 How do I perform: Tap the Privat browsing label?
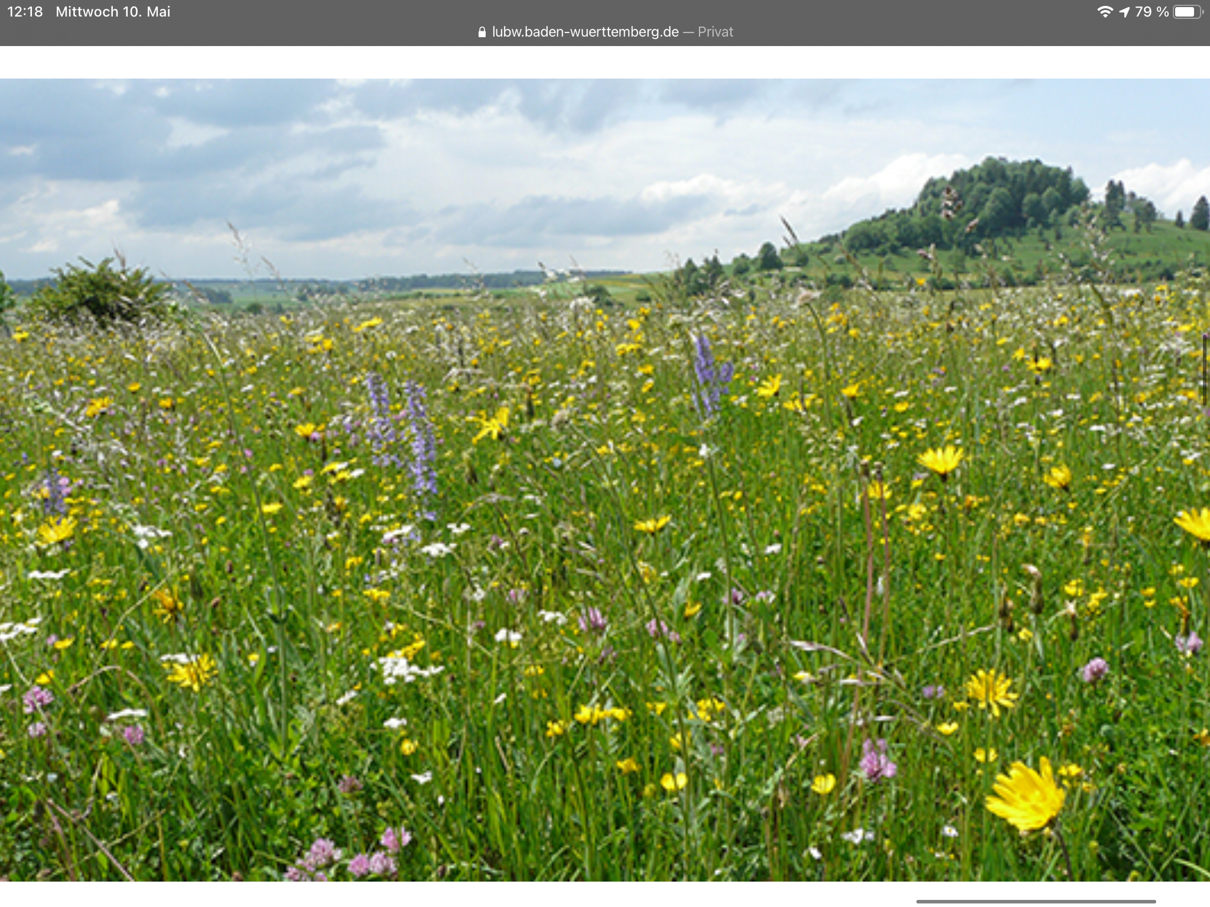715,32
